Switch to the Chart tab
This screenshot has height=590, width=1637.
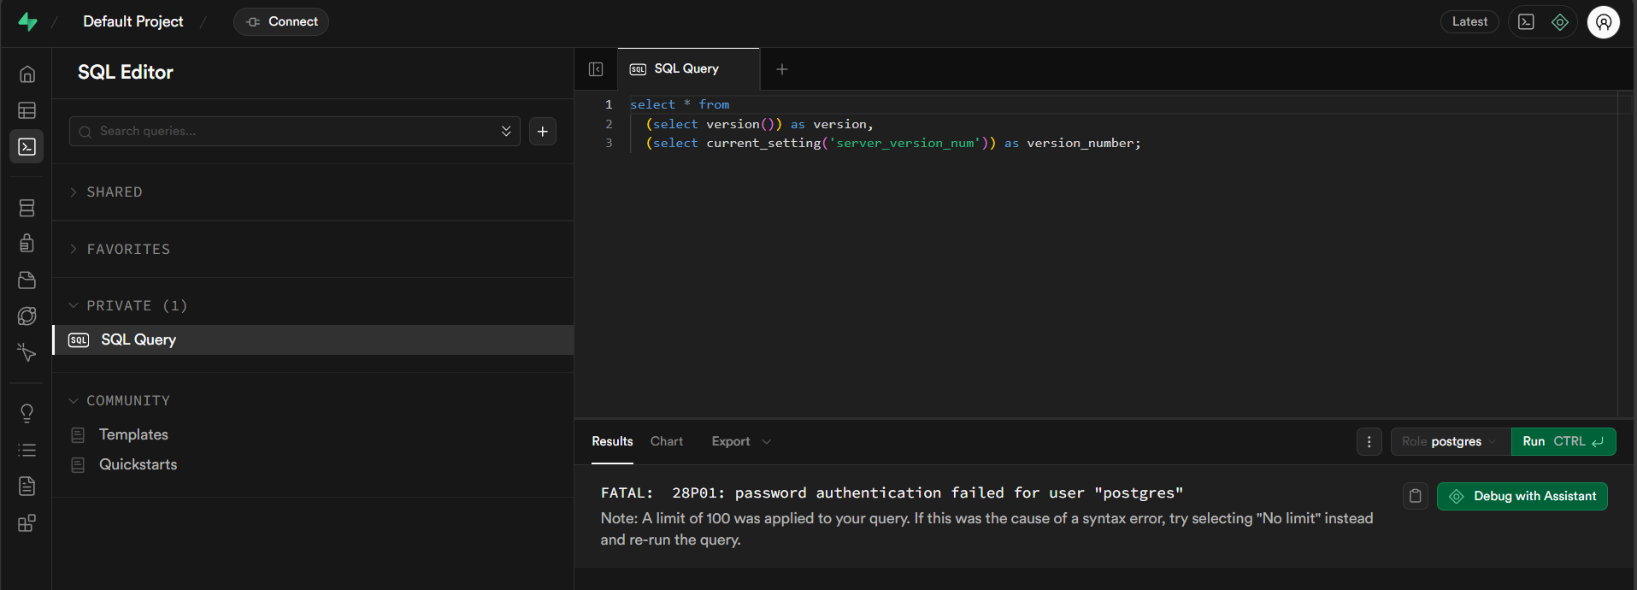[x=666, y=441]
